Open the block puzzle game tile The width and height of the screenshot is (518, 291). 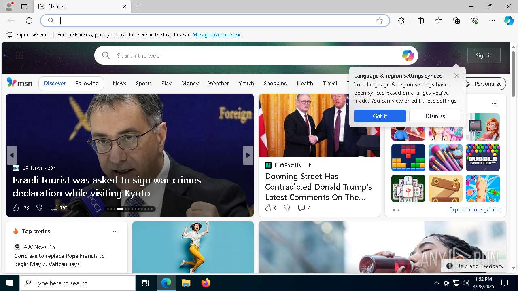click(408, 158)
